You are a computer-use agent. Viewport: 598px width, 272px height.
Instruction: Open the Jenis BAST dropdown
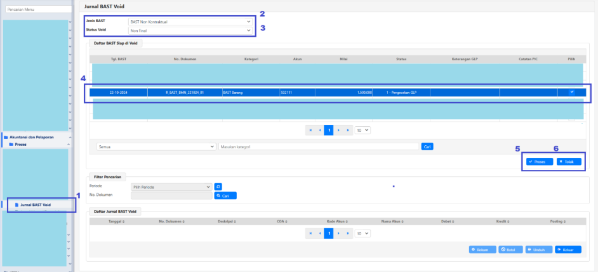[189, 22]
